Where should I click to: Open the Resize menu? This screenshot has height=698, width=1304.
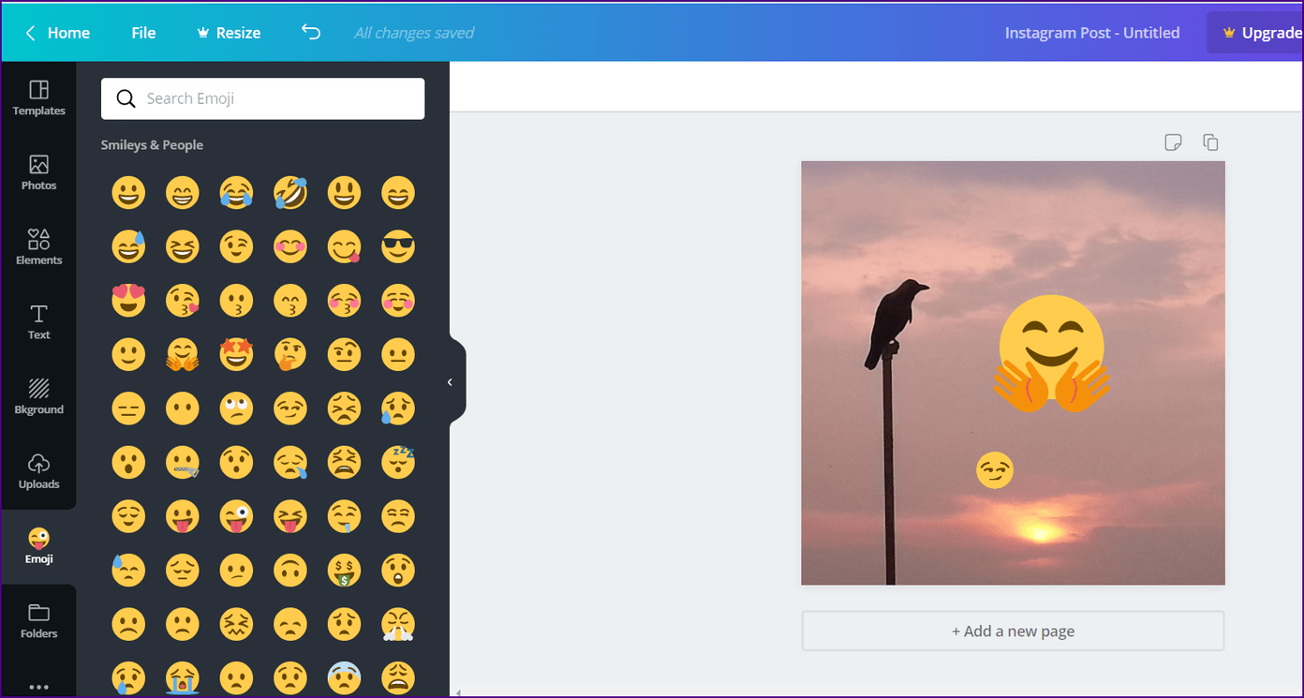[x=229, y=33]
